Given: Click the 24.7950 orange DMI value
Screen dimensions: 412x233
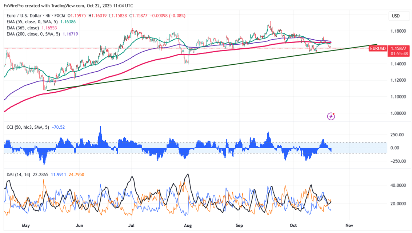Looking at the screenshot, I should 76,174.
